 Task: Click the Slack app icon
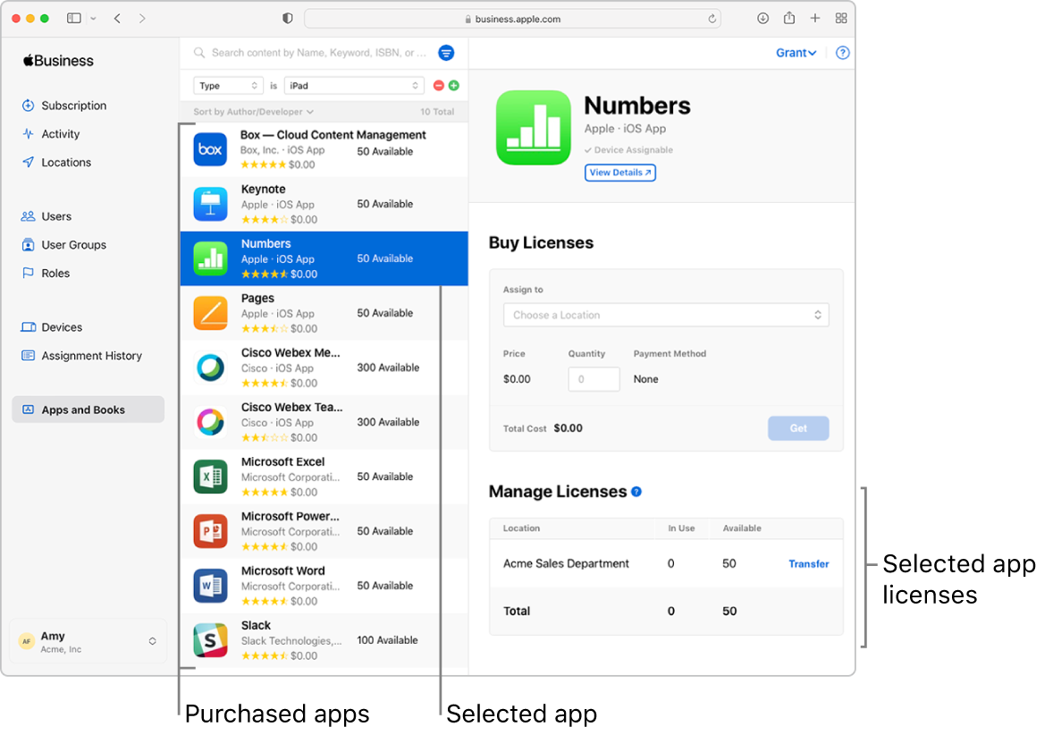210,640
